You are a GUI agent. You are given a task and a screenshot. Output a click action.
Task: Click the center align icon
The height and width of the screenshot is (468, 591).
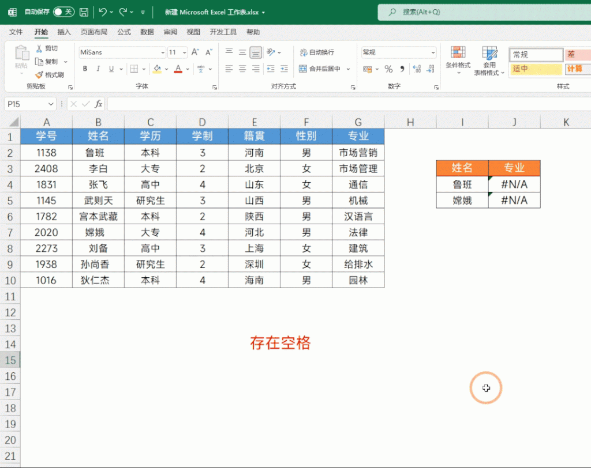tap(242, 69)
